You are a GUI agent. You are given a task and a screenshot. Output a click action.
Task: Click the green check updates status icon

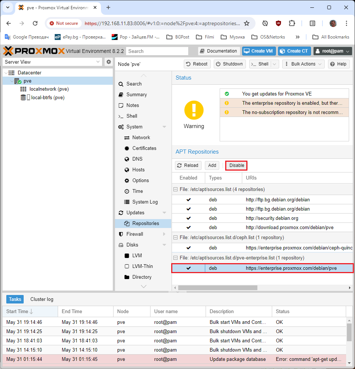tap(227, 94)
